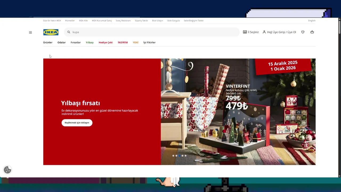Go to fifth carousel slide dot

click(x=185, y=156)
